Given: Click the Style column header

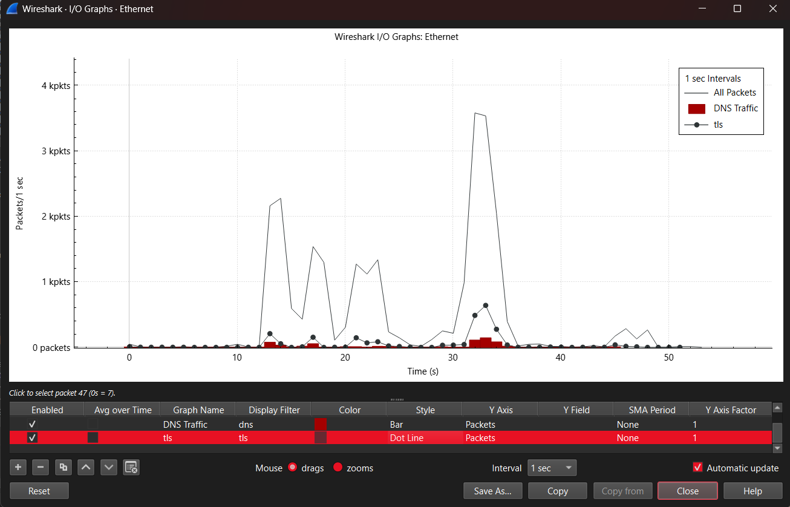Looking at the screenshot, I should [425, 410].
